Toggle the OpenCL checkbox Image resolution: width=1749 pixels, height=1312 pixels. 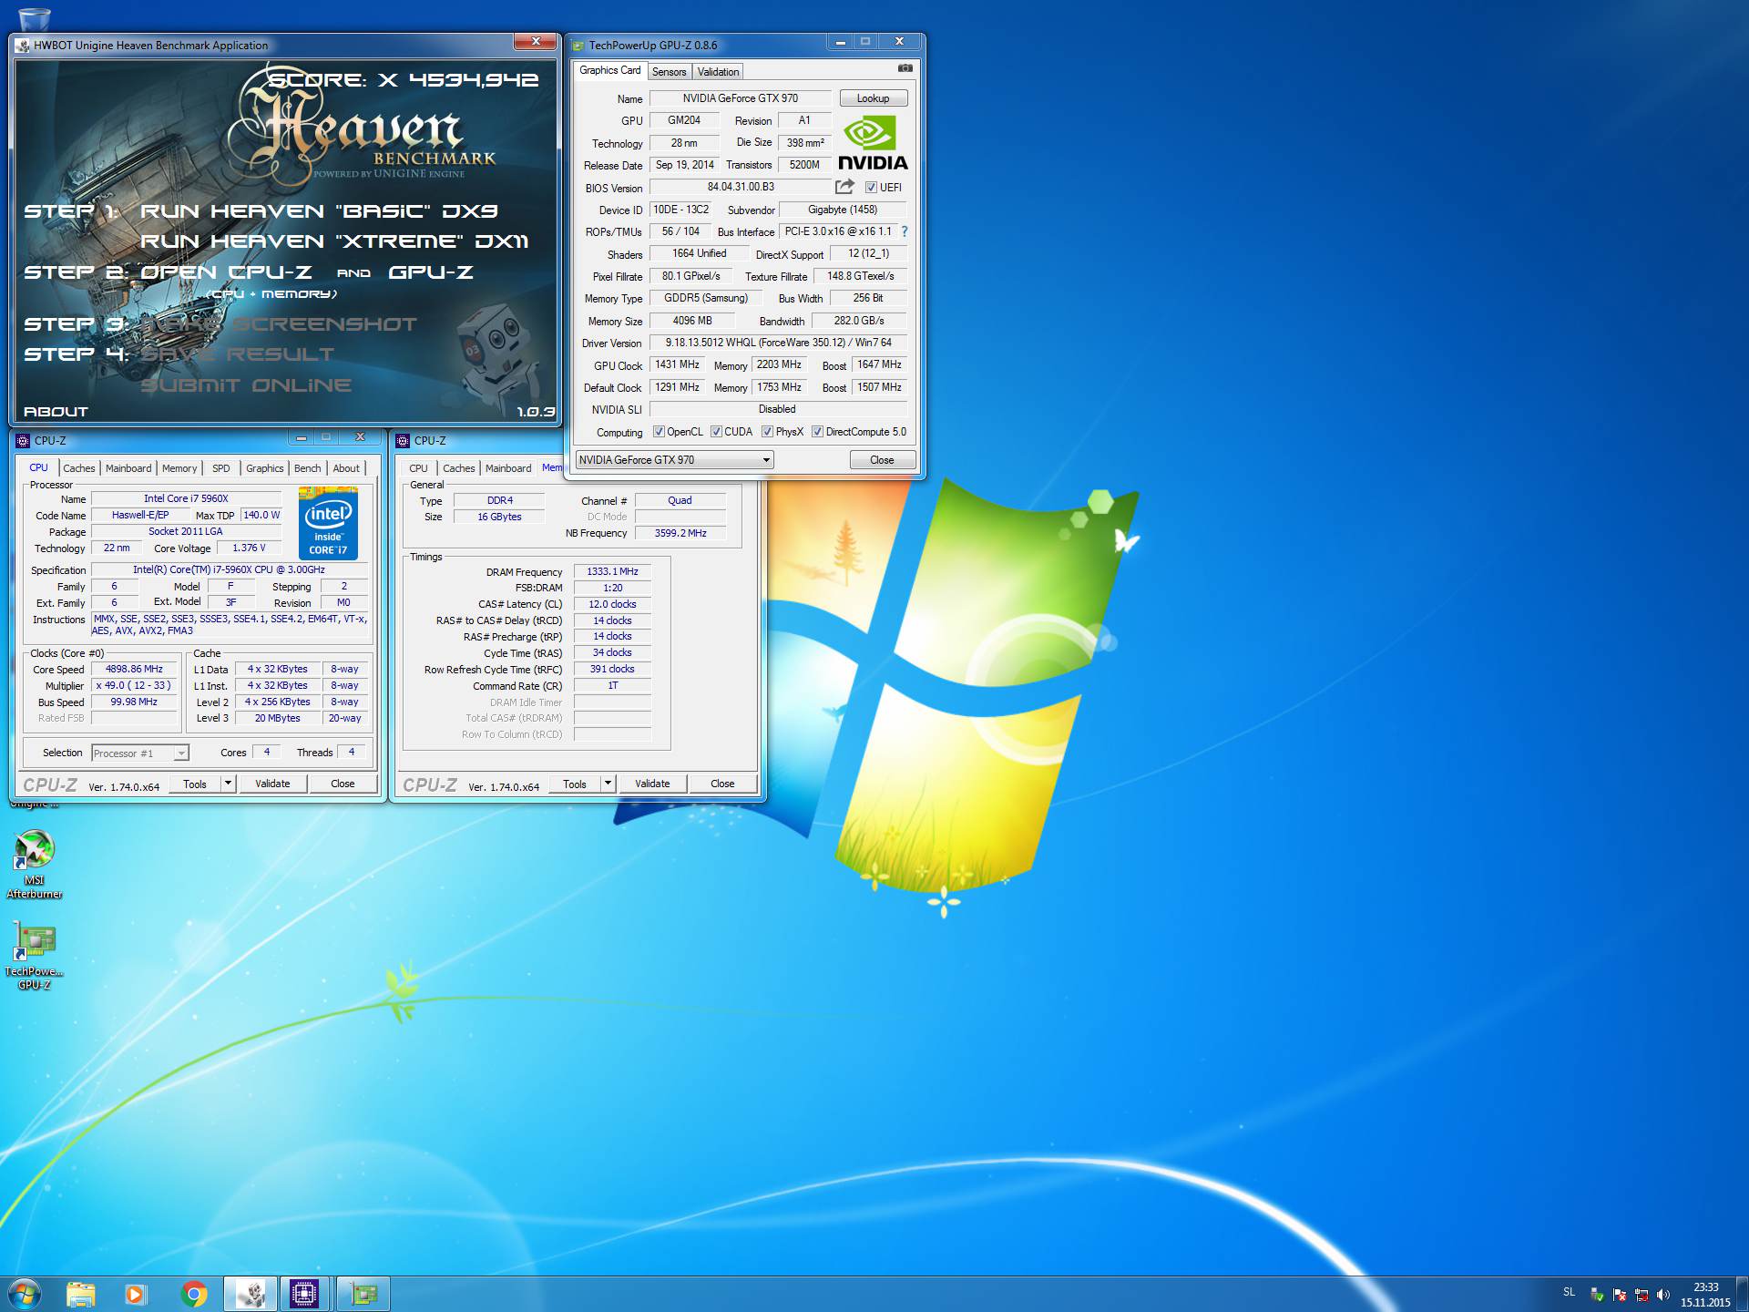[x=659, y=432]
